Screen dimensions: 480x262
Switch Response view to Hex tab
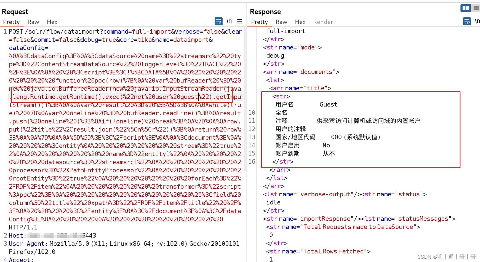pyautogui.click(x=300, y=22)
